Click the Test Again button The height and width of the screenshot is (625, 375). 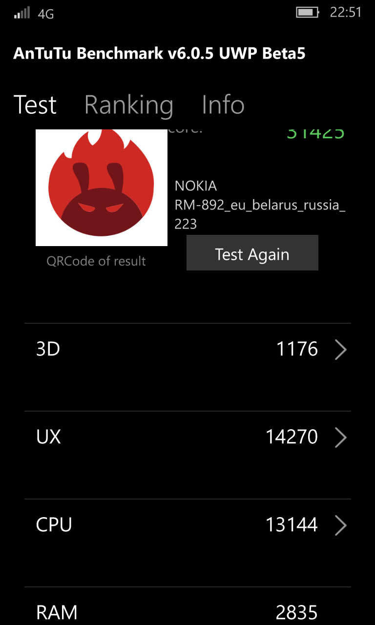(x=252, y=253)
